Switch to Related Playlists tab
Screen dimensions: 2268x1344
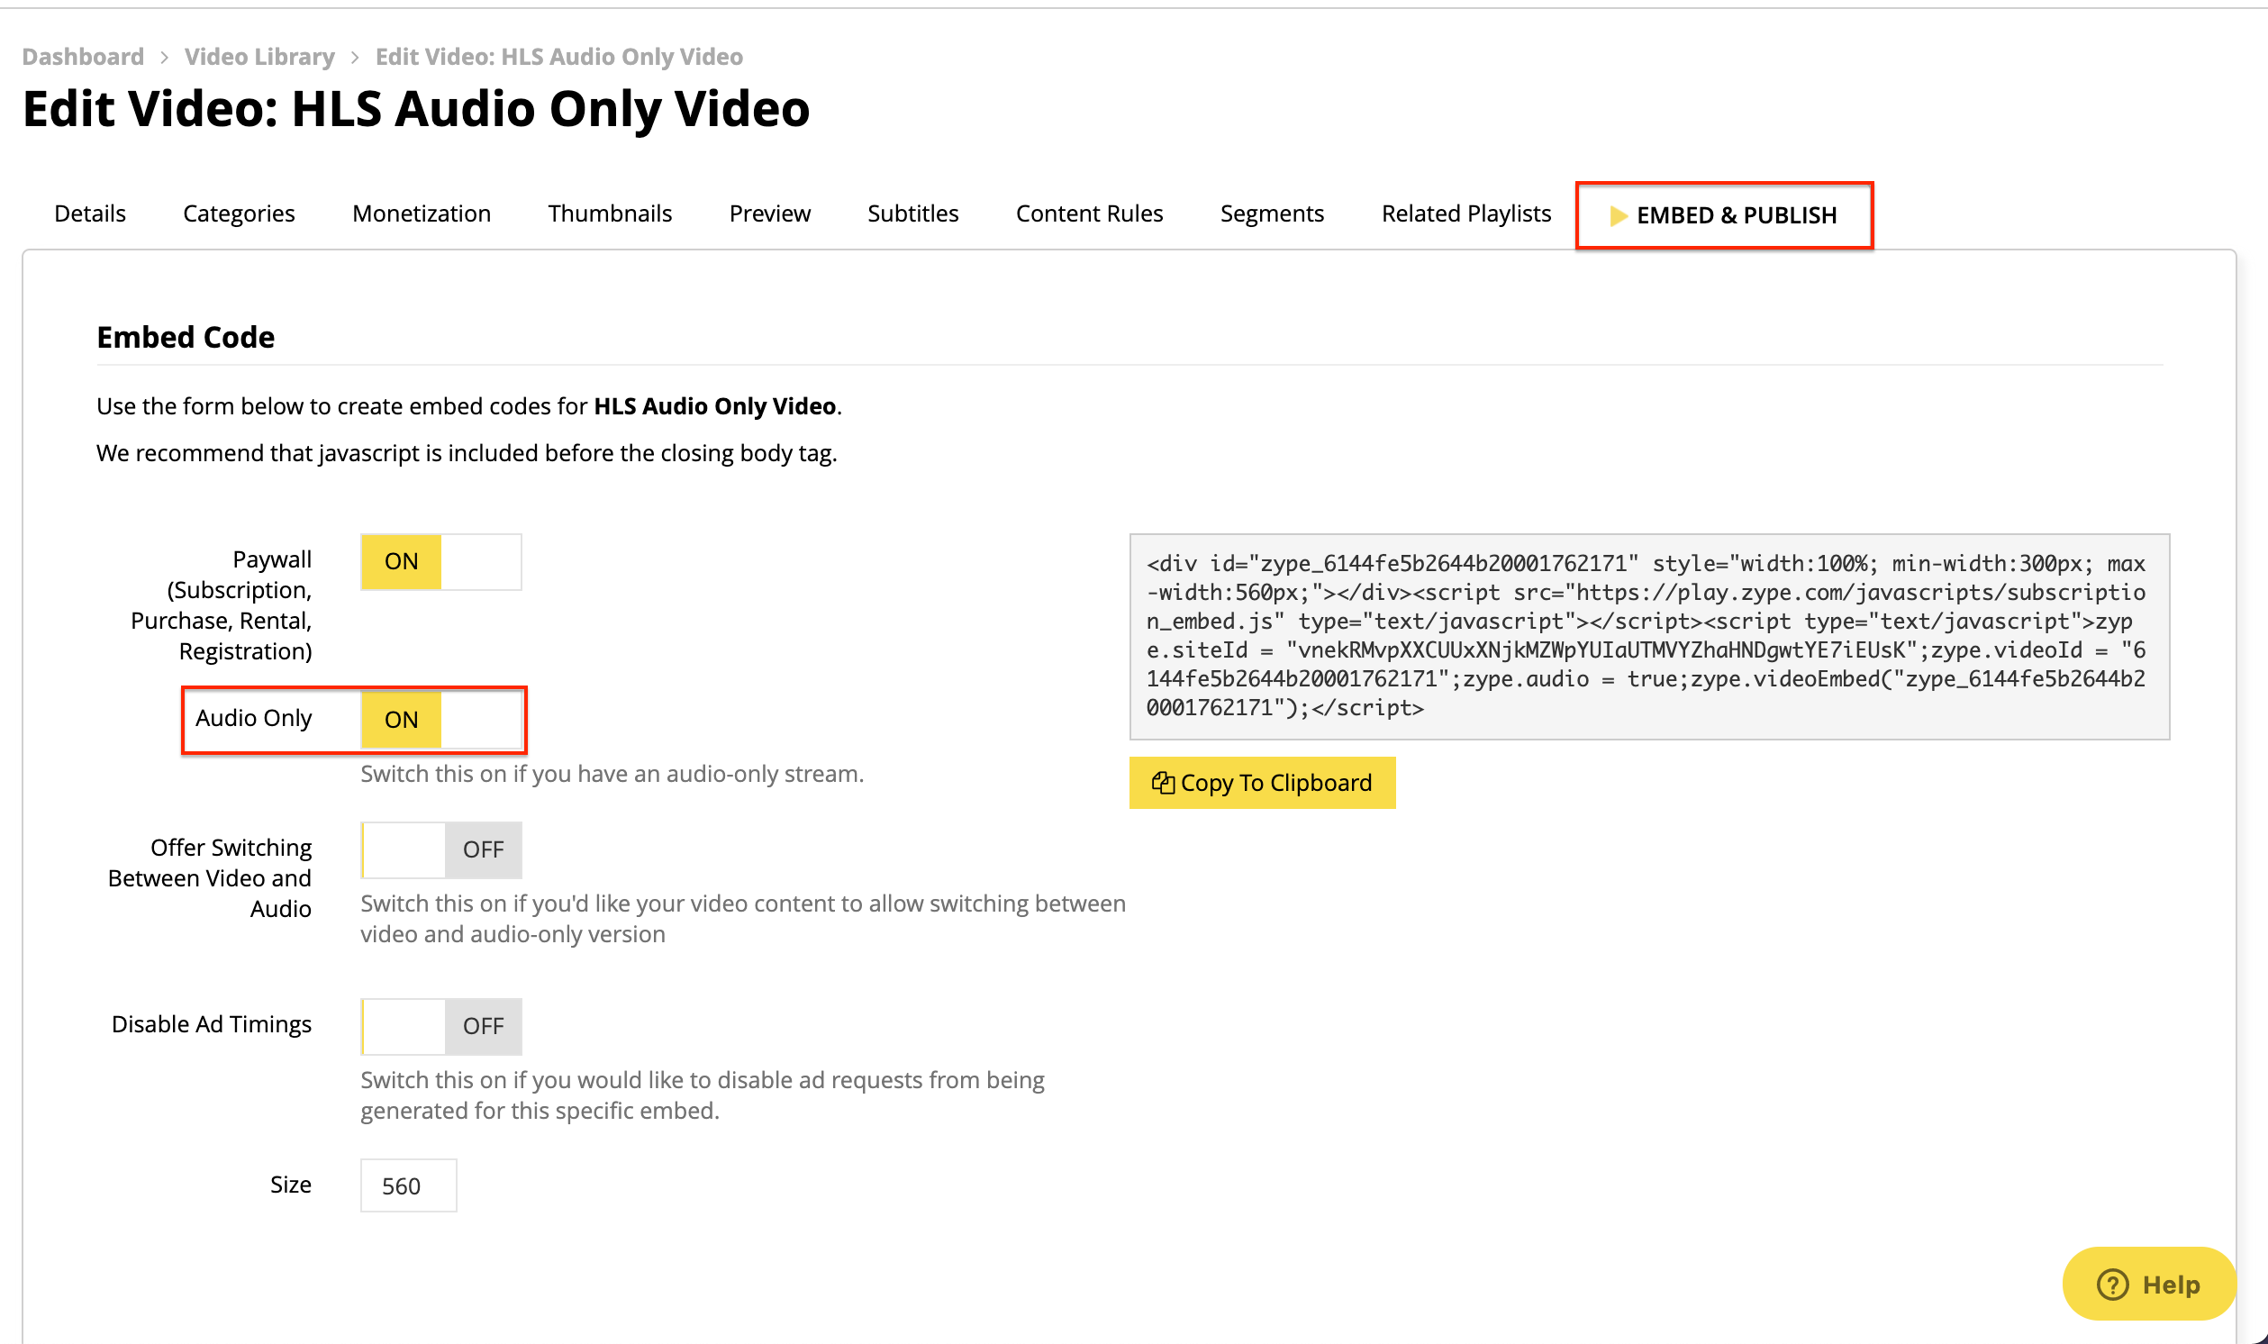tap(1465, 213)
